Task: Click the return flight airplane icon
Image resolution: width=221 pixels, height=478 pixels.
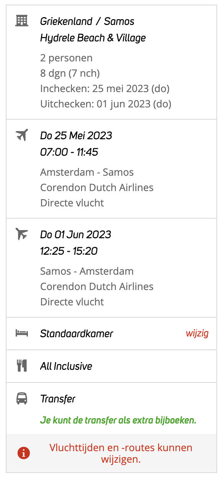Action: point(22,234)
